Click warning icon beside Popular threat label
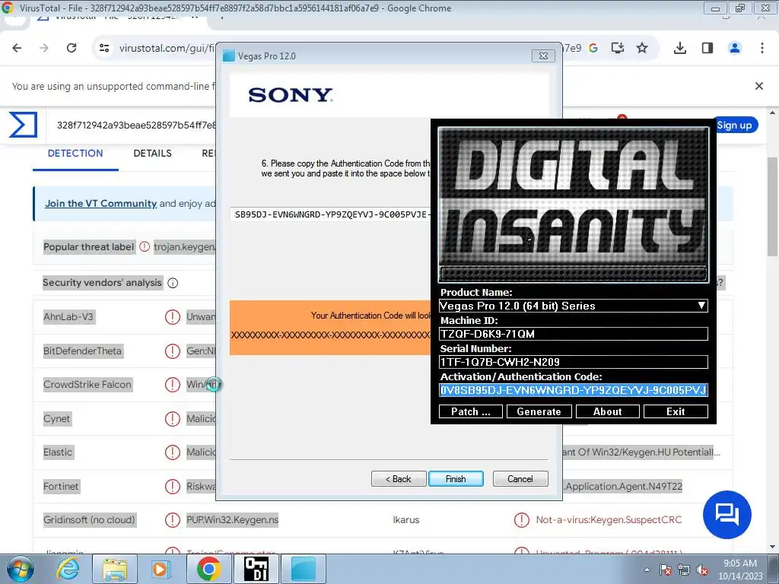The height and width of the screenshot is (584, 779). pos(145,247)
